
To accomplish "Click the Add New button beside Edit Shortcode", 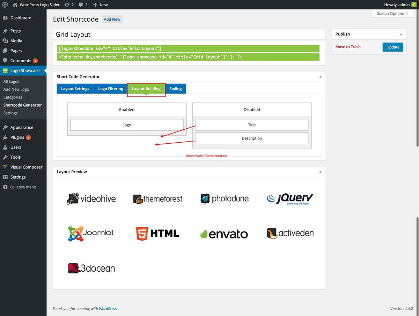I will click(x=112, y=20).
